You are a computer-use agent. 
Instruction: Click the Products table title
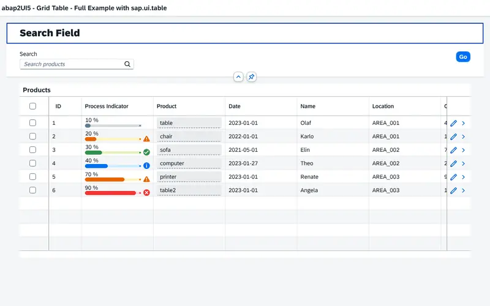coord(37,90)
